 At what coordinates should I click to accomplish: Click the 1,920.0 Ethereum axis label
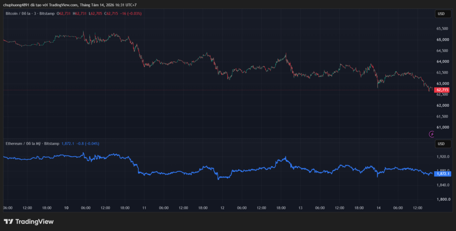coord(443,157)
